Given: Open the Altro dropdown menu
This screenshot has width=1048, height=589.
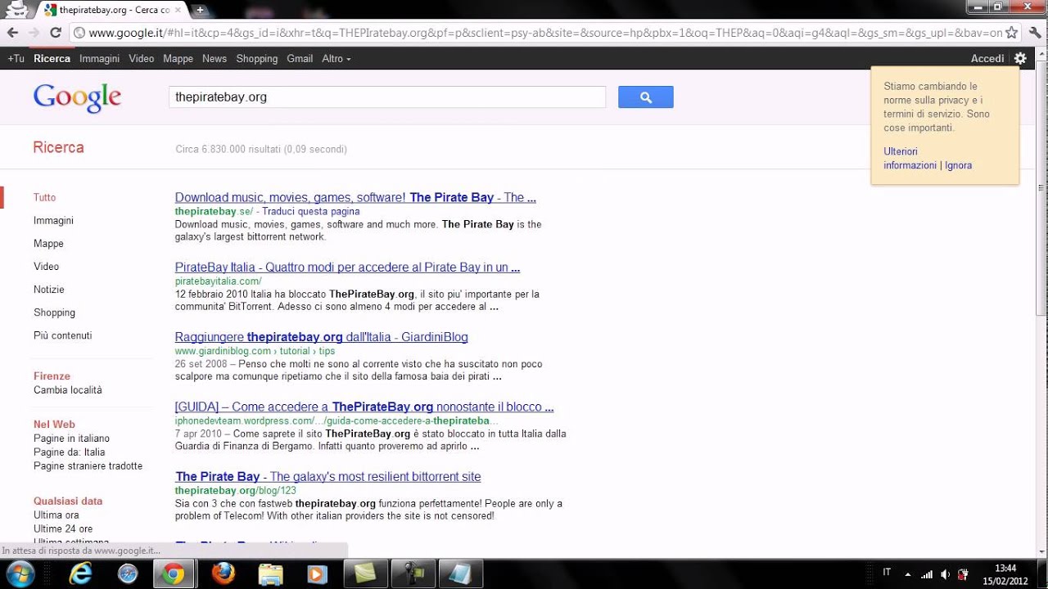Looking at the screenshot, I should (x=336, y=59).
